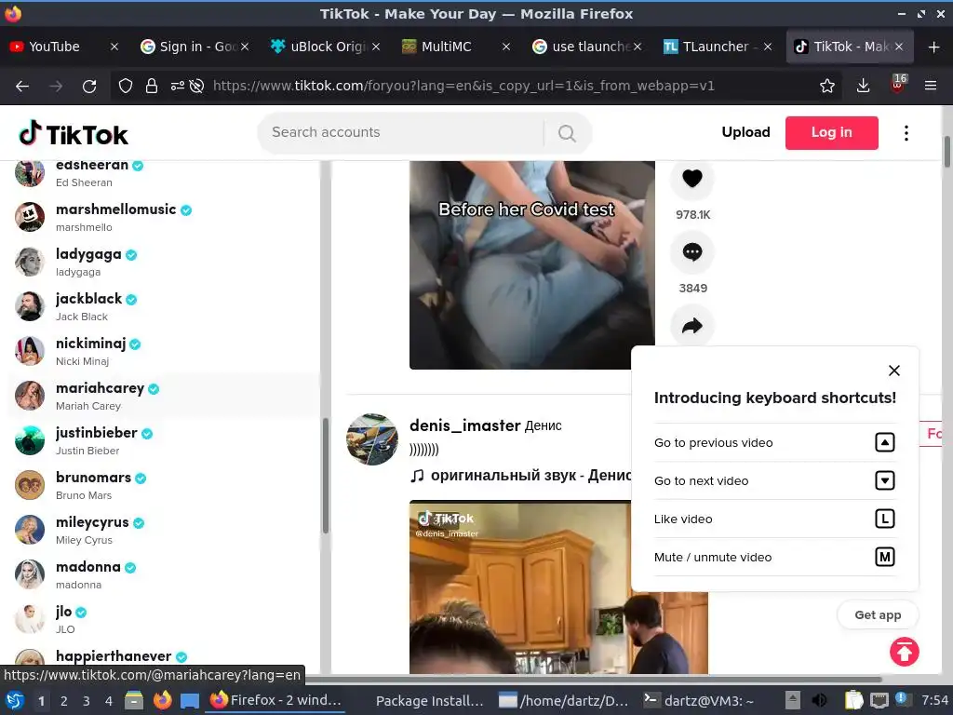Screen dimensions: 953x715
Task: Open the brunomars account
Action: (163, 485)
